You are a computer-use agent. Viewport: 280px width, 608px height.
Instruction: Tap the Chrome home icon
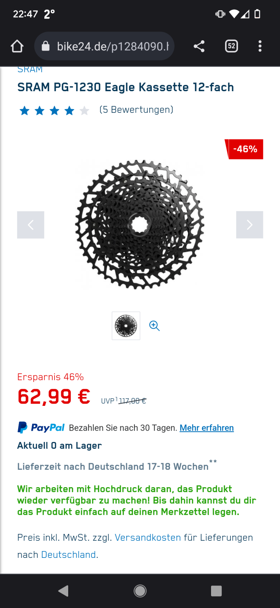coord(17,46)
